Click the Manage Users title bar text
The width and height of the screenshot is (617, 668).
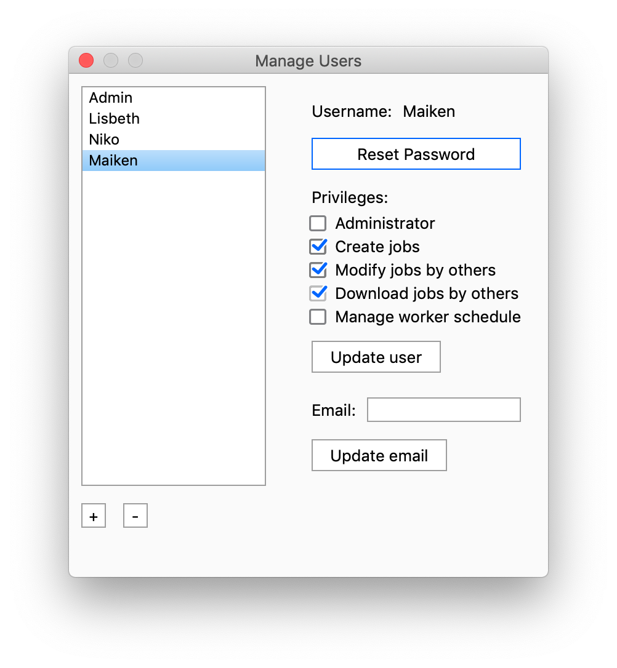click(308, 61)
